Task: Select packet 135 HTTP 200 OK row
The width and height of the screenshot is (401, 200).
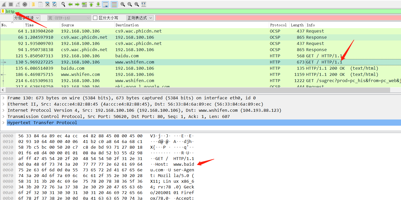Action: (200, 68)
